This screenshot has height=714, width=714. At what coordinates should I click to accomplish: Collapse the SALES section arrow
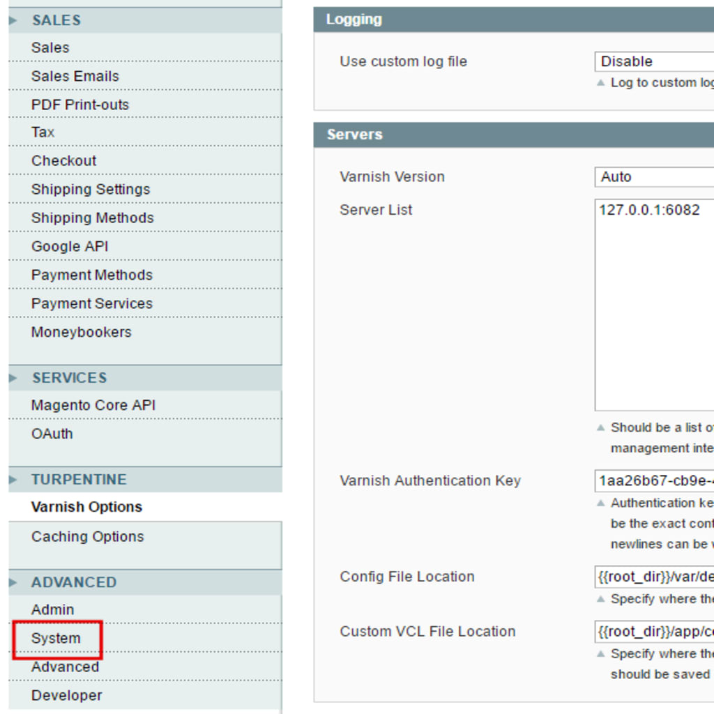13,20
